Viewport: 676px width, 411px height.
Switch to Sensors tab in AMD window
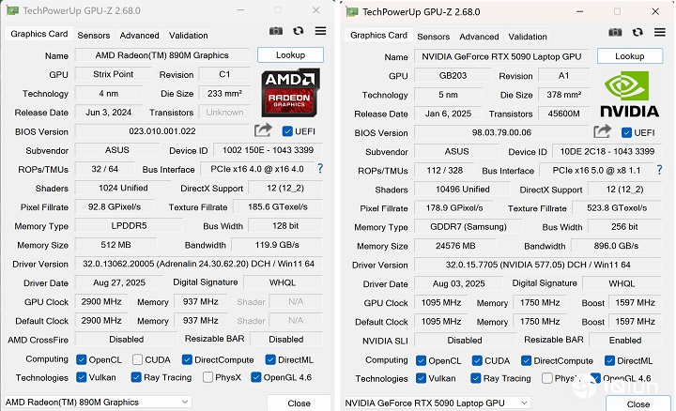click(94, 35)
